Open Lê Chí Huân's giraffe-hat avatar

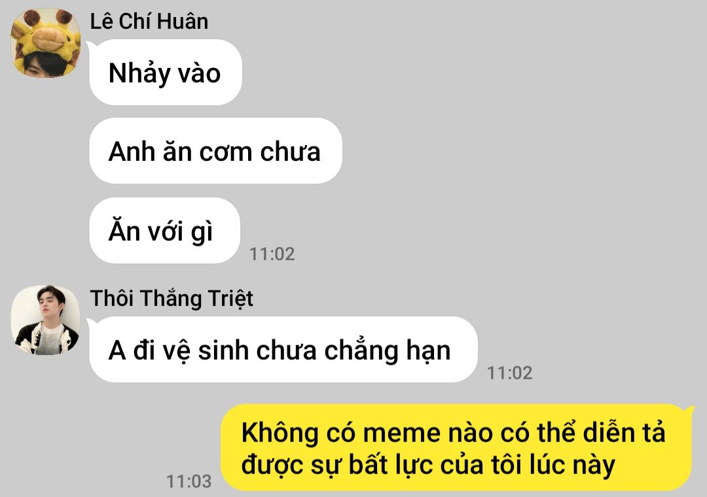[46, 43]
